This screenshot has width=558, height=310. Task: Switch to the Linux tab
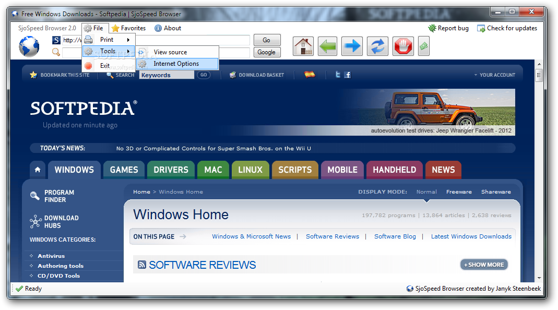(x=250, y=170)
